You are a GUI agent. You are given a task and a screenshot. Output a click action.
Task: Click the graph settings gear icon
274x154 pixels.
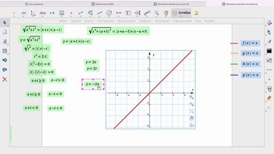(x=191, y=125)
